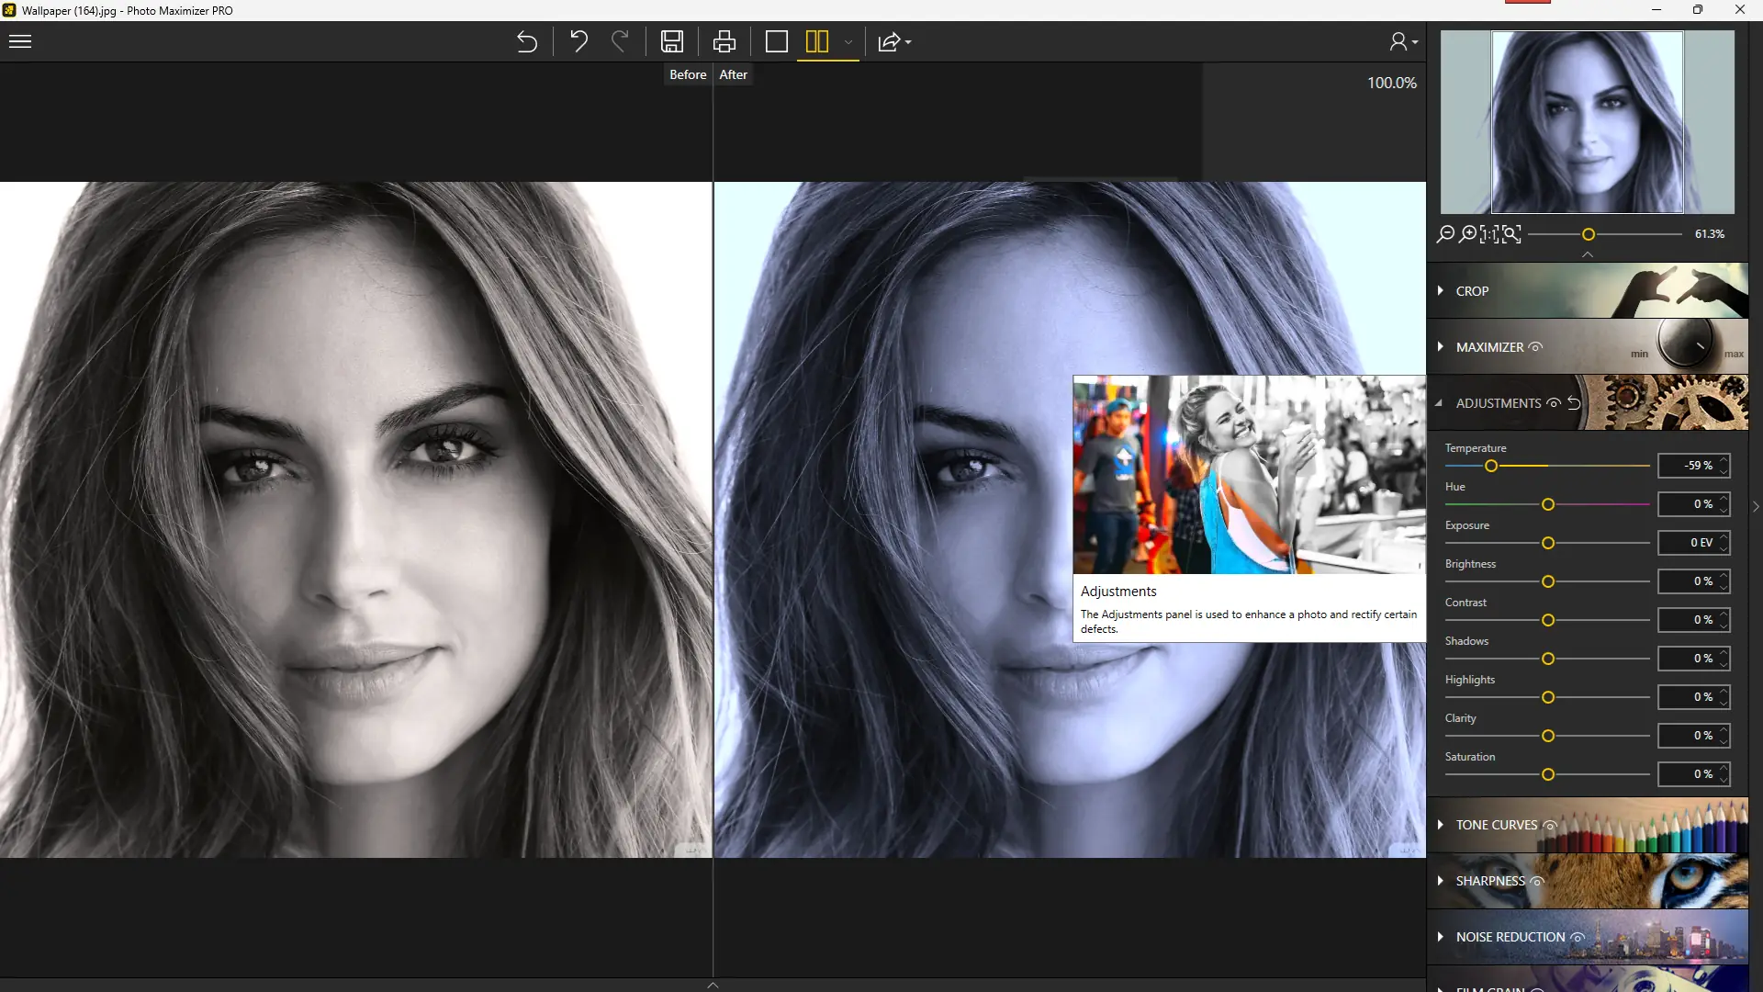Image resolution: width=1763 pixels, height=992 pixels.
Task: Click the fit to screen zoom icon
Action: tap(1510, 234)
